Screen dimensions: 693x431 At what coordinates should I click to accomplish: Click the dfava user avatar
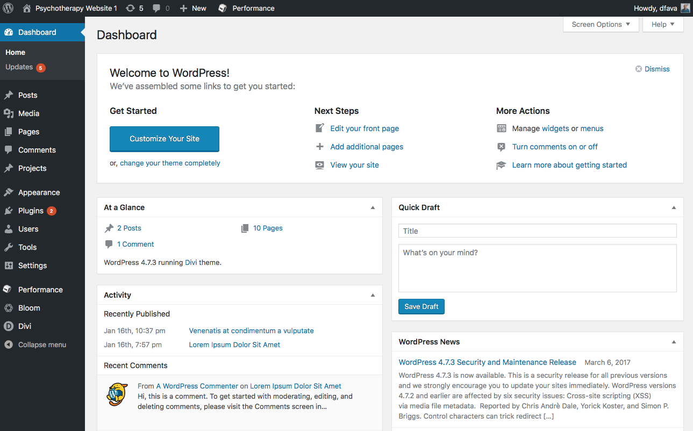click(x=685, y=8)
